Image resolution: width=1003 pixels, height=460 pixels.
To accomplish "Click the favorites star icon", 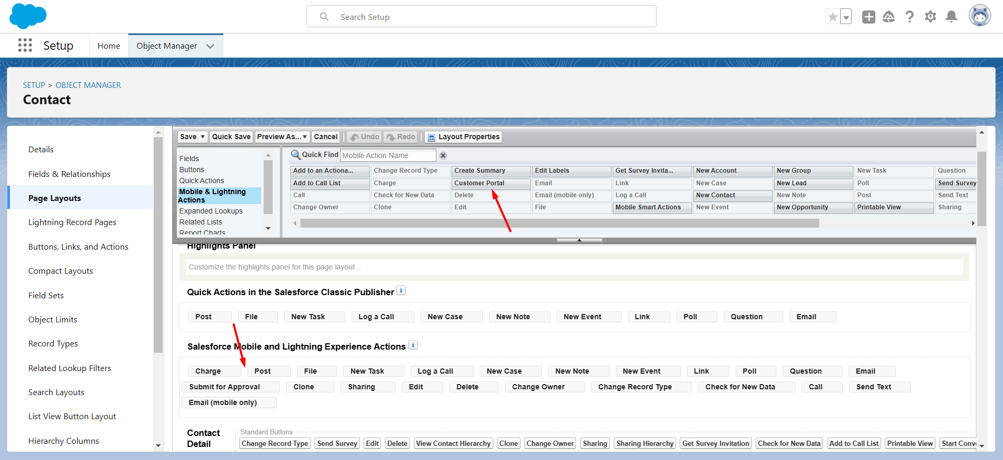I will pyautogui.click(x=832, y=17).
